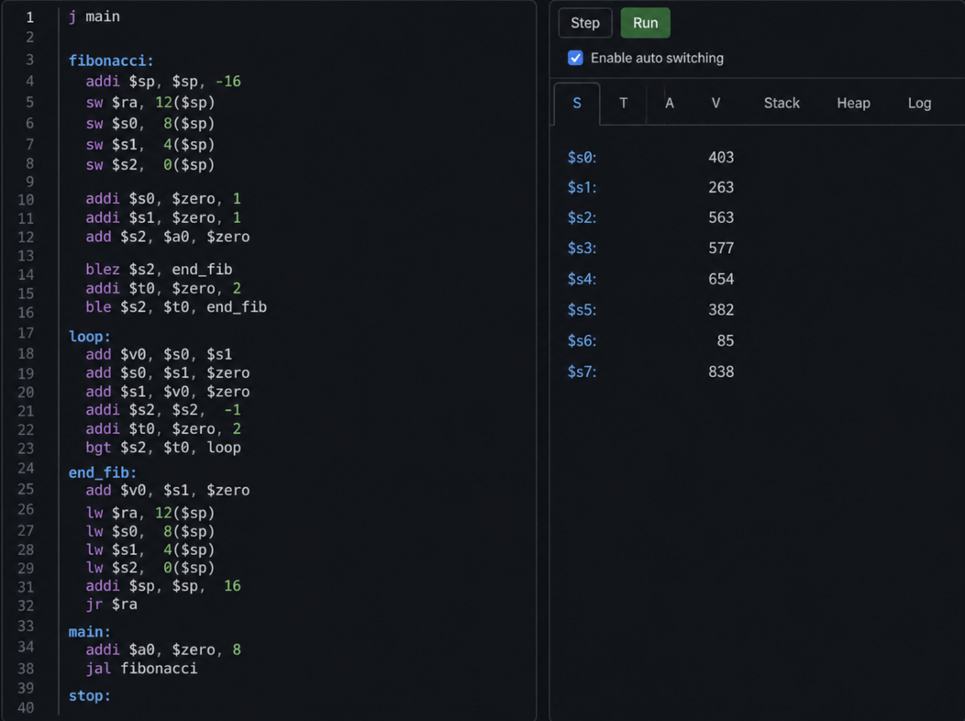The height and width of the screenshot is (721, 965).
Task: Switch to the T registers tab
Action: (x=624, y=104)
